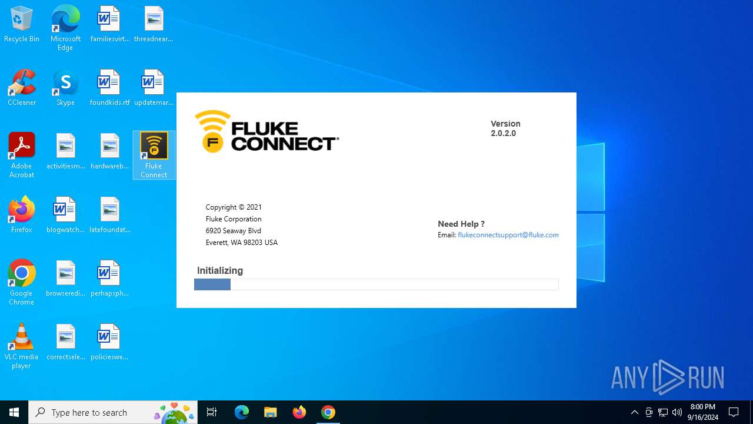Open Chrome from the taskbar
This screenshot has height=424, width=753.
[x=328, y=412]
